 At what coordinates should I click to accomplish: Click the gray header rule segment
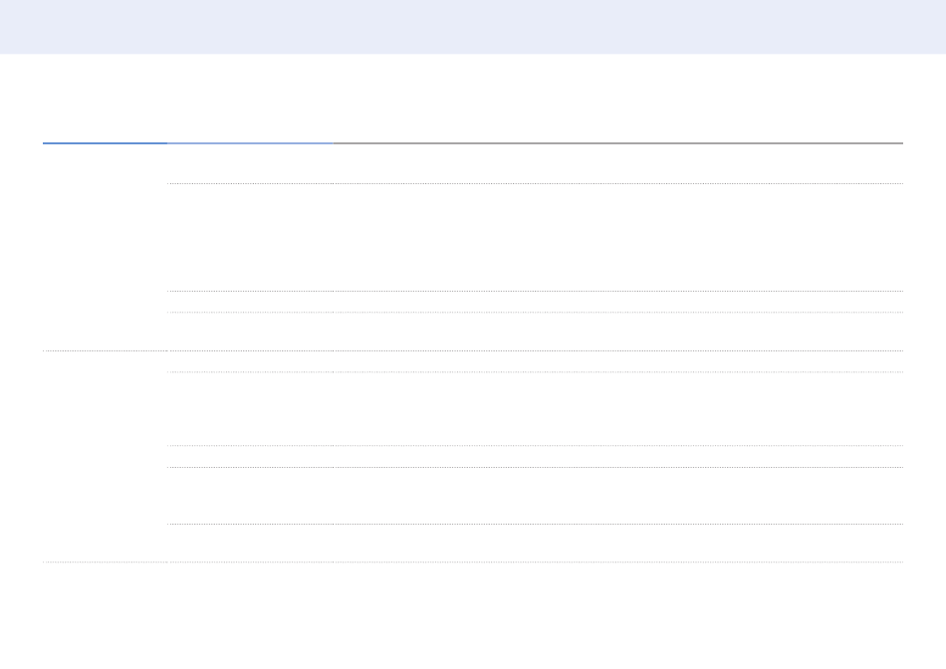tap(617, 143)
